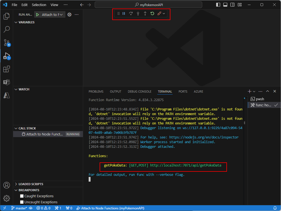Open the Selection menu
281x211 pixels.
(x=39, y=5)
